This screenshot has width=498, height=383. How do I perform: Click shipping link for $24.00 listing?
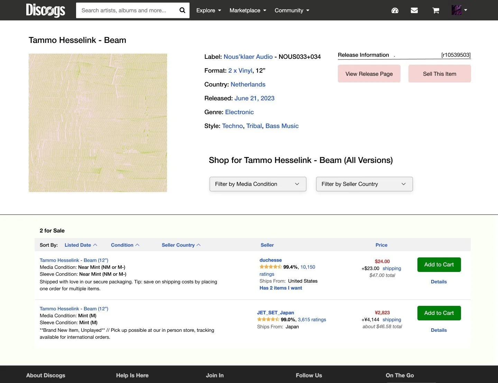tap(392, 268)
